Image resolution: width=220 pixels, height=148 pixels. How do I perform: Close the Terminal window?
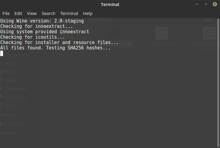[x=215, y=4]
